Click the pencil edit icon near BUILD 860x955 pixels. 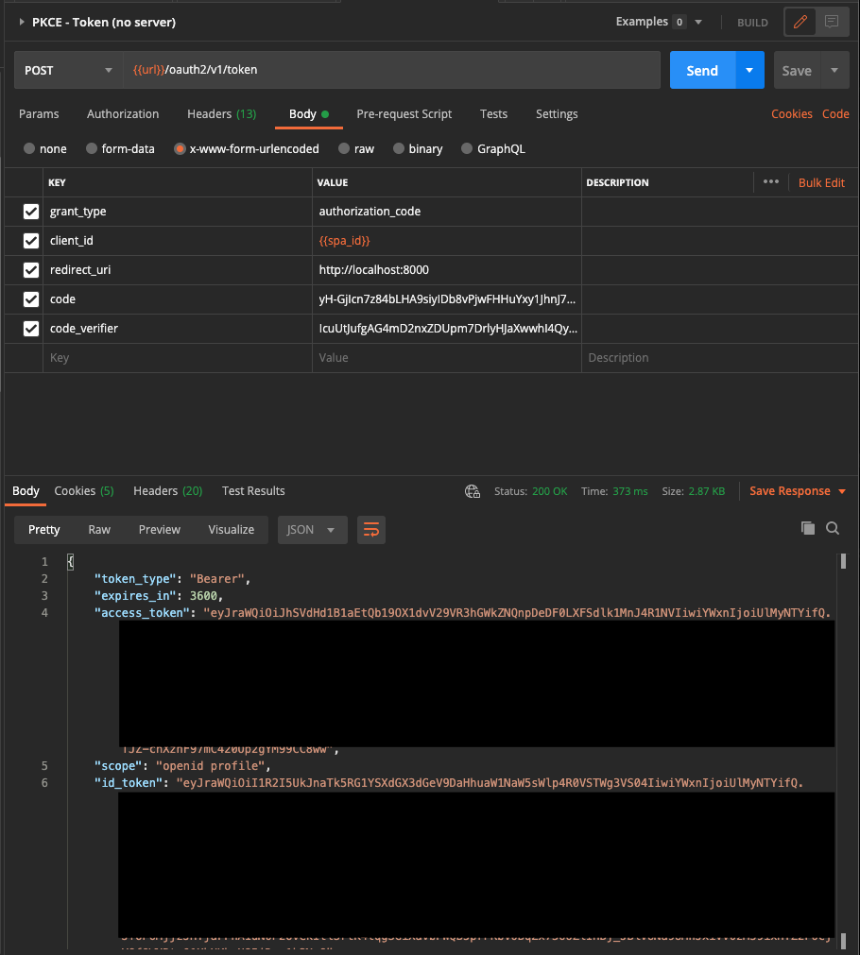[800, 22]
